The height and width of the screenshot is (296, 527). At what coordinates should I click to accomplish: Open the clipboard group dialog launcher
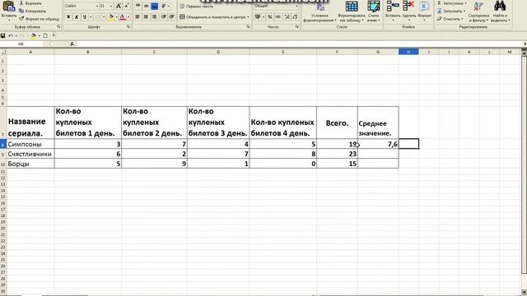[x=58, y=27]
